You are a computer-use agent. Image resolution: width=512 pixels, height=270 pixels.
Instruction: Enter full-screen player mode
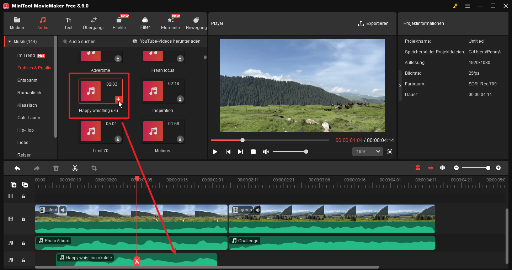tap(390, 152)
